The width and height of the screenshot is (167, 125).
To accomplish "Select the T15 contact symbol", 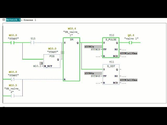I will pos(32,43).
